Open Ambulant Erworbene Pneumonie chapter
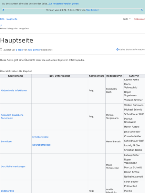 12,116
